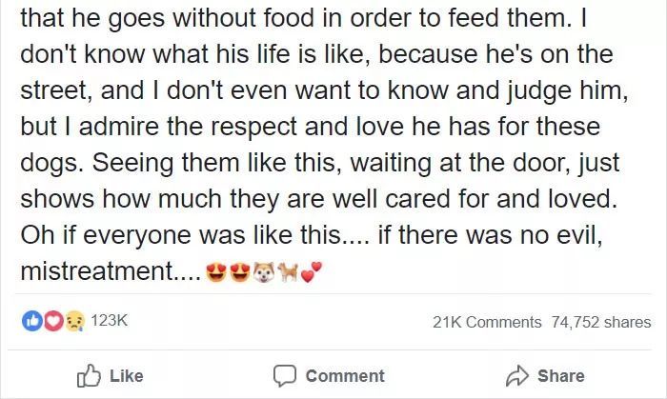
Task: View the 74,752 shares list
Action: pyautogui.click(x=601, y=322)
